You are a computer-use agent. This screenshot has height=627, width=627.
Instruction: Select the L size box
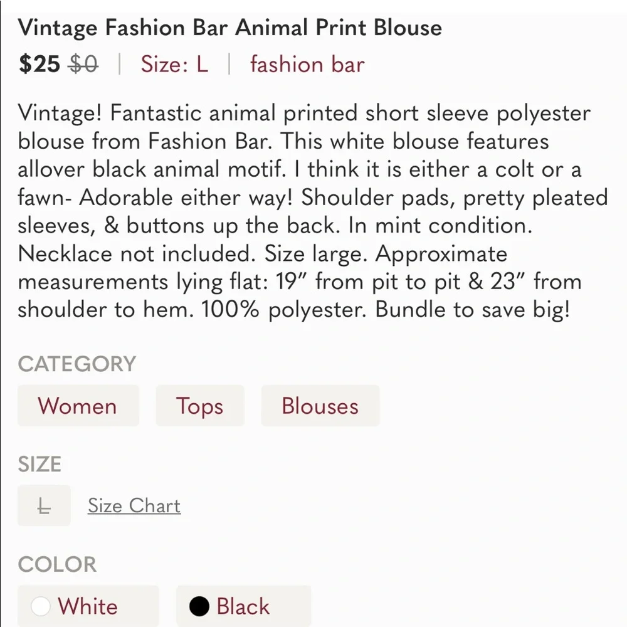point(43,505)
